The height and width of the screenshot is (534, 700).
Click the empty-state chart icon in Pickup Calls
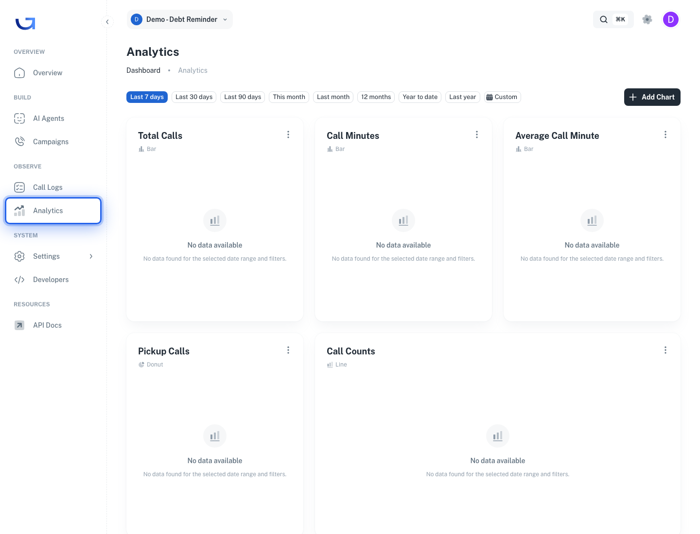(215, 436)
